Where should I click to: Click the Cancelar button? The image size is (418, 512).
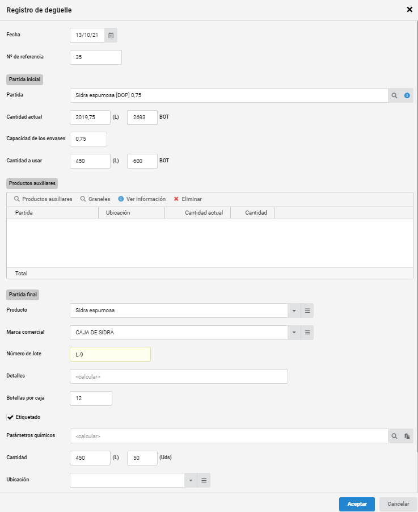coord(398,504)
